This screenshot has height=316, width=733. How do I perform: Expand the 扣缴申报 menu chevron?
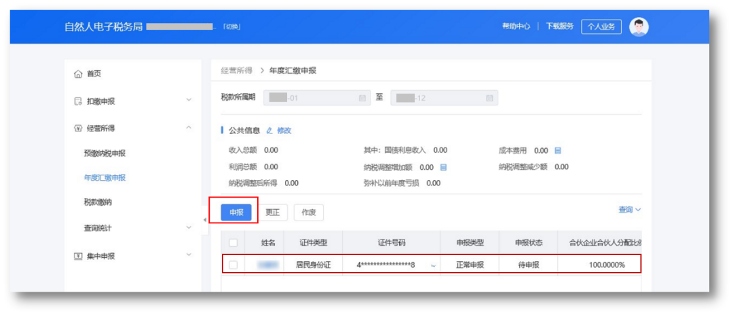(x=189, y=99)
